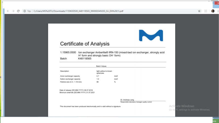Click the Batch label
This screenshot has height=123, width=219.
64,58
